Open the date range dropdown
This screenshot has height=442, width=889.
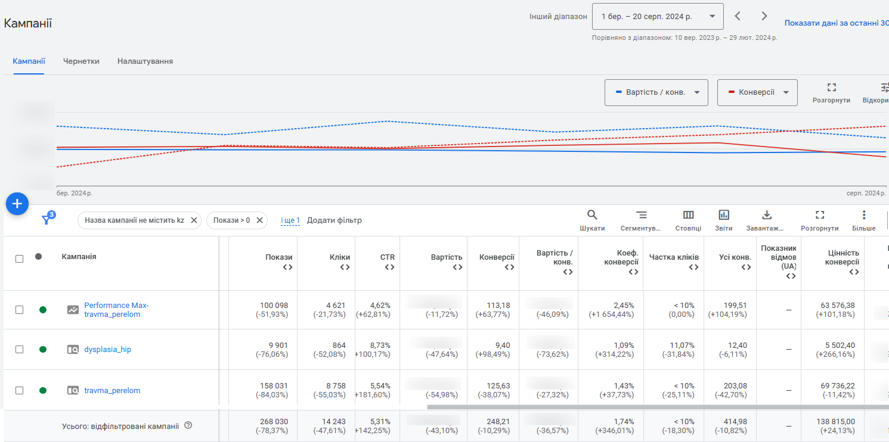coord(657,17)
